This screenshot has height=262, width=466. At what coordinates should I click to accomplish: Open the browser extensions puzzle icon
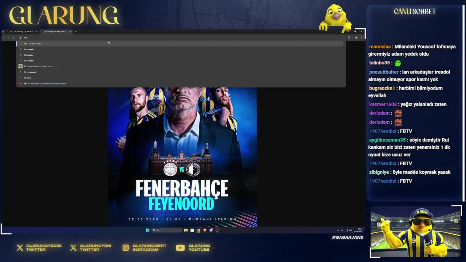[349, 37]
